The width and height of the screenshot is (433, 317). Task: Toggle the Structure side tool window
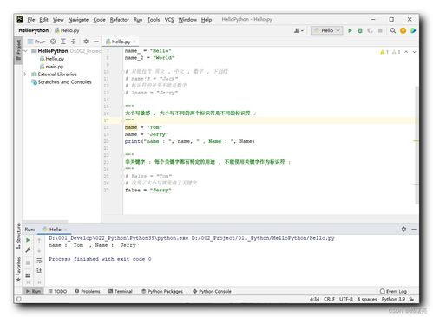(18, 236)
